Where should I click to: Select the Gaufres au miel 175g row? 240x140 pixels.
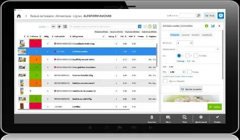[x=87, y=99]
